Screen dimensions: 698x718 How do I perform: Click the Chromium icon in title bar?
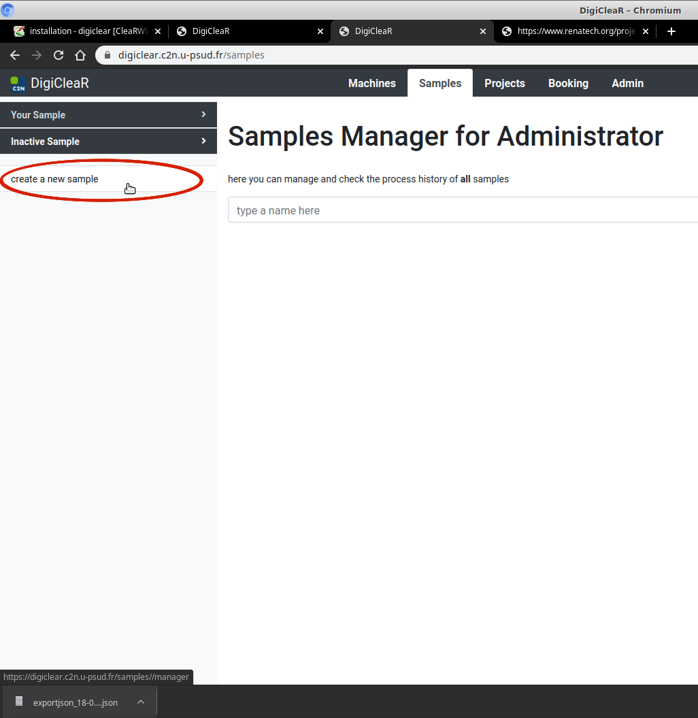(x=7, y=10)
